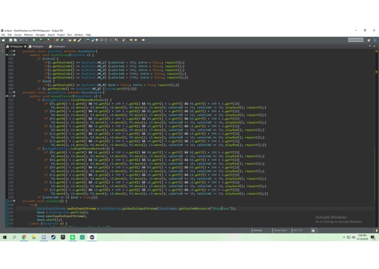The height and width of the screenshot is (269, 379).
Task: Minimize the editor area
Action: (x=370, y=46)
